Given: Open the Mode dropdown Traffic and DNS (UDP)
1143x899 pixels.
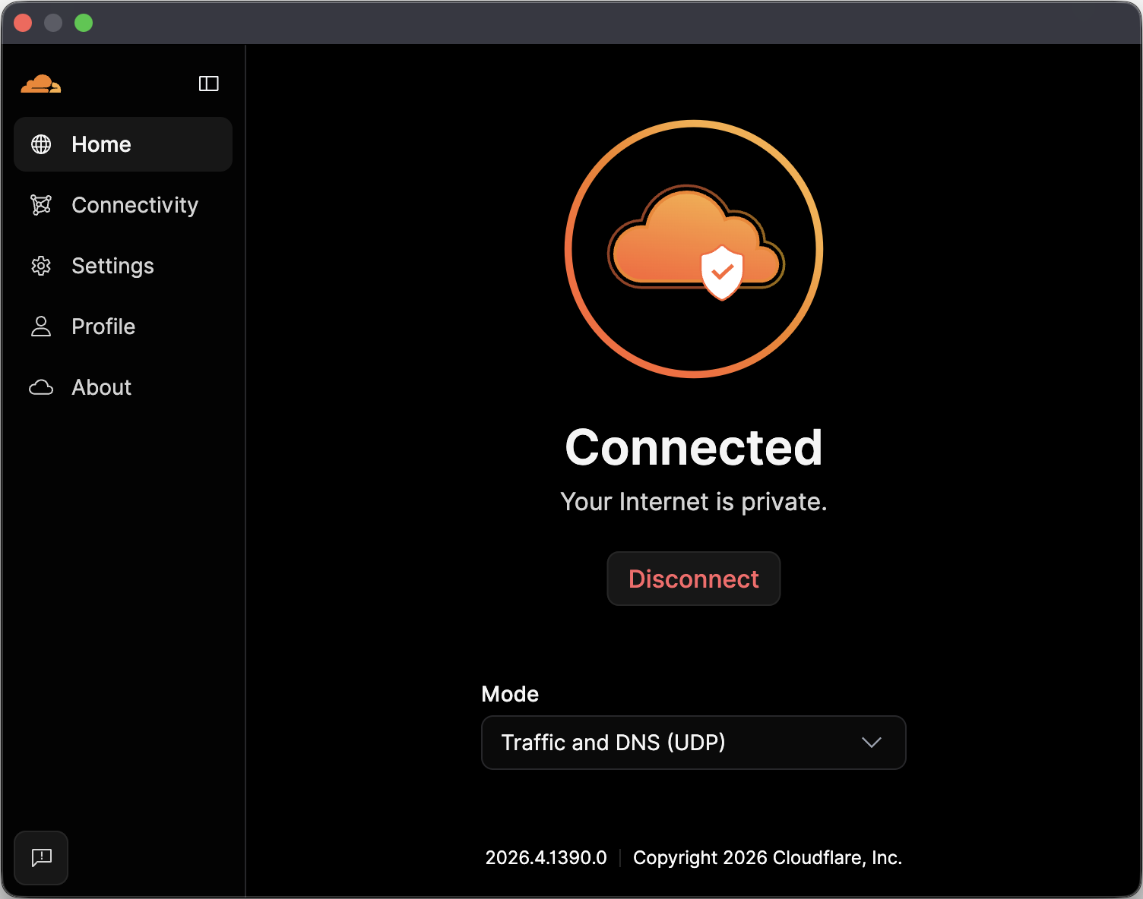Looking at the screenshot, I should pos(694,743).
